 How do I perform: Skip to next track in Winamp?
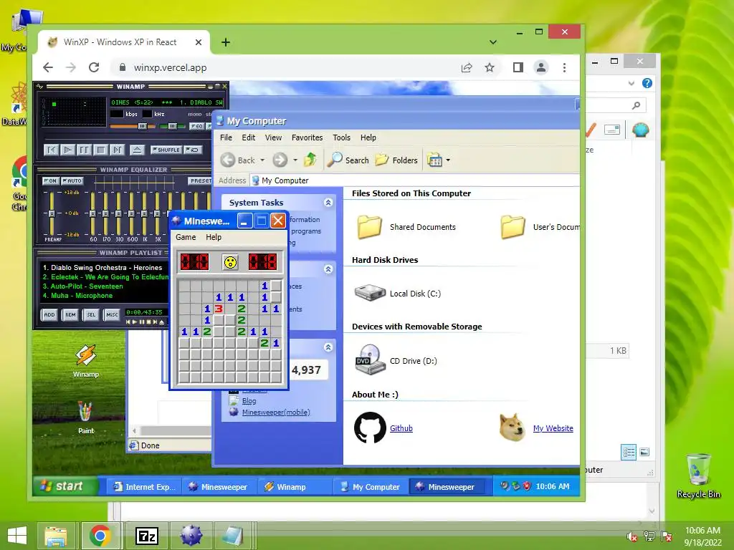coord(117,150)
